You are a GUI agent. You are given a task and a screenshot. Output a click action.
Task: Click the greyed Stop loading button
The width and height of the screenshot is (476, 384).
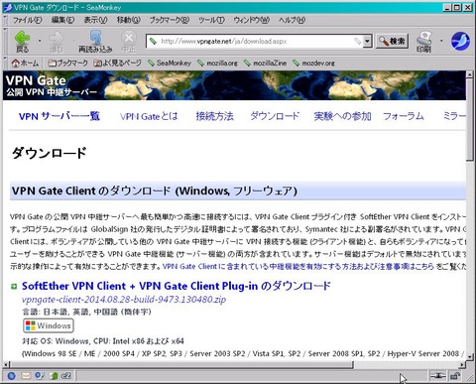coord(129,42)
